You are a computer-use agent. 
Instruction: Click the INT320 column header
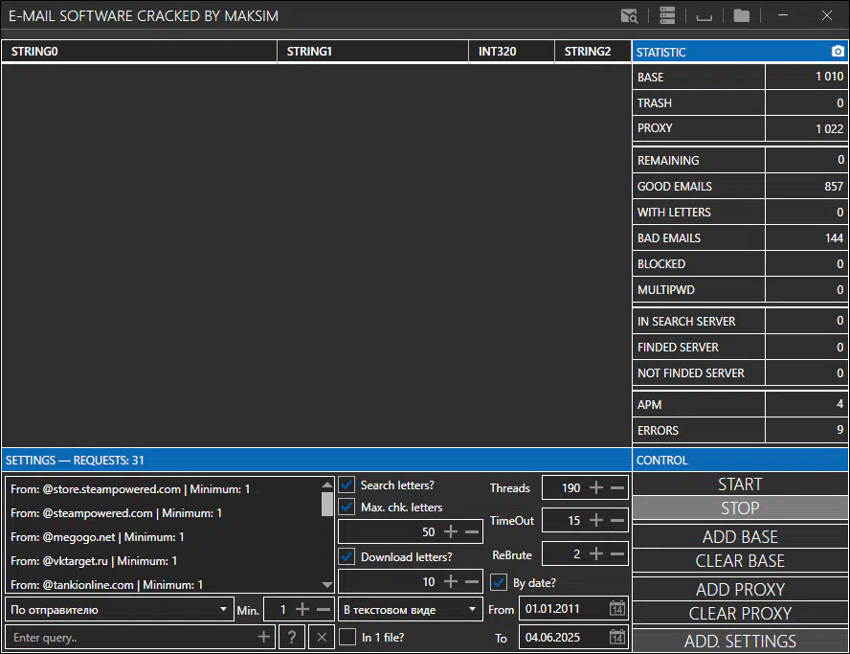click(x=511, y=52)
